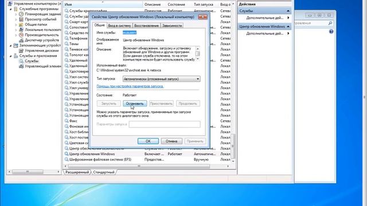Click the services list horizontal scrollbar
This screenshot has width=367, height=206.
(x=139, y=167)
